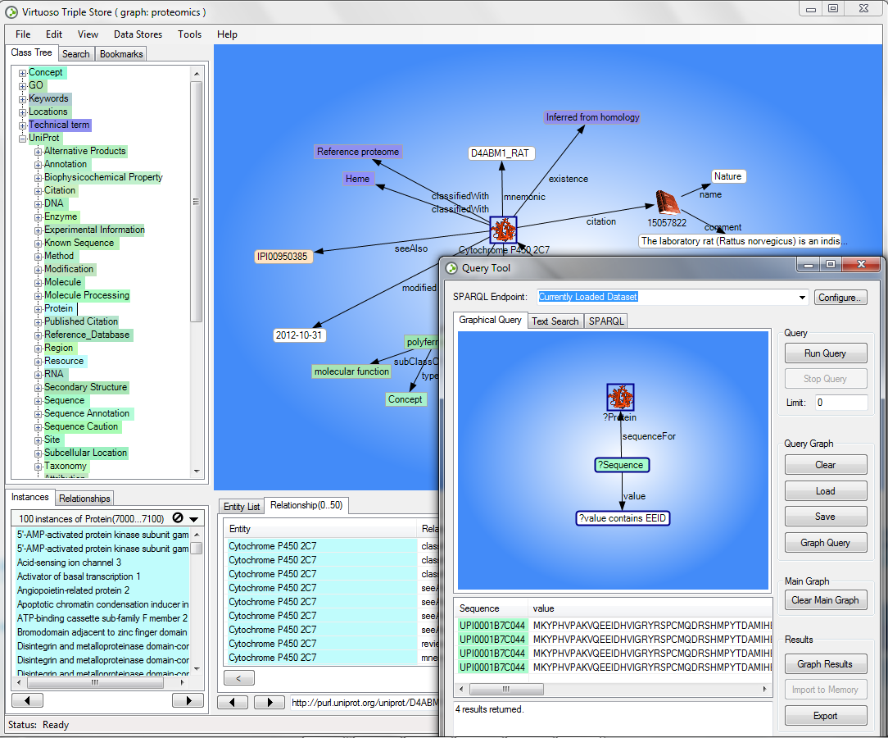This screenshot has width=888, height=738.
Task: Click the instances list horizontal scrollbar
Action: tap(95, 682)
